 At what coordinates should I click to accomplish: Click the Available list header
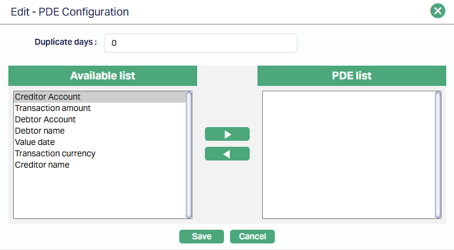tap(103, 76)
